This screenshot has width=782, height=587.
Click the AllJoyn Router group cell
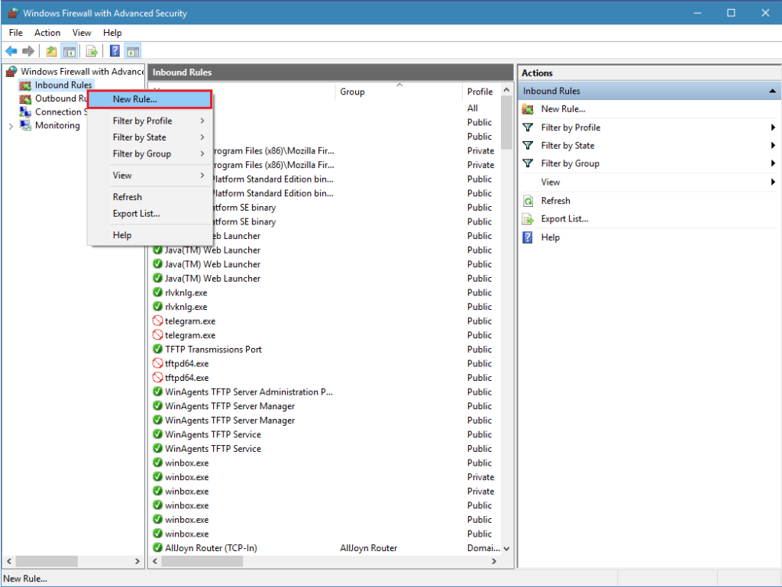tap(369, 548)
